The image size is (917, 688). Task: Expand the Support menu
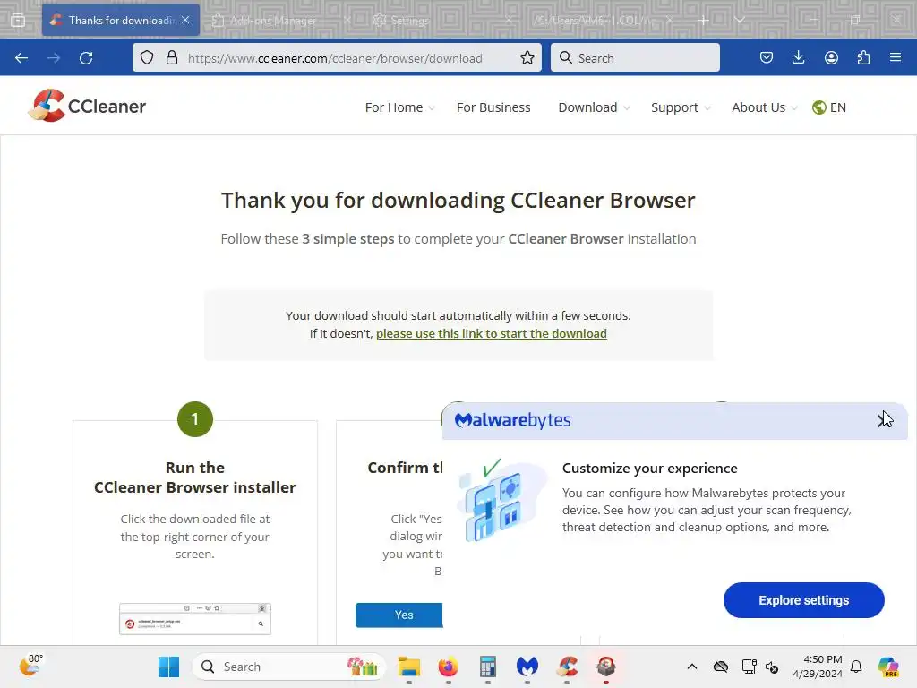(x=681, y=107)
